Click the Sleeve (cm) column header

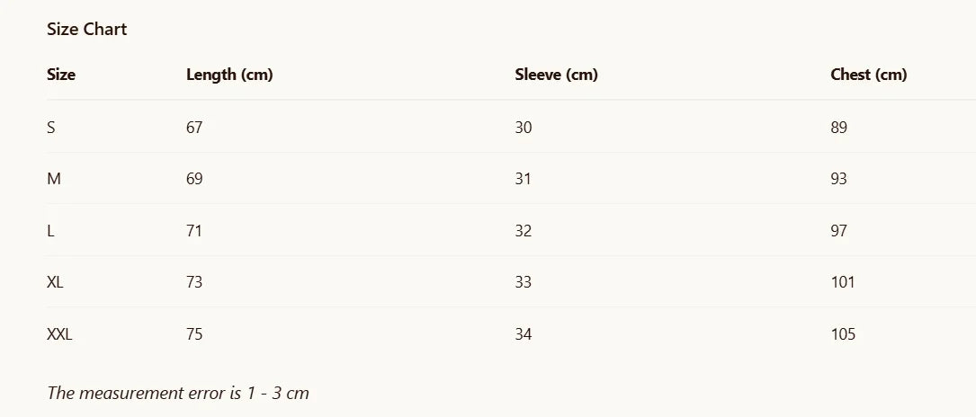(557, 75)
